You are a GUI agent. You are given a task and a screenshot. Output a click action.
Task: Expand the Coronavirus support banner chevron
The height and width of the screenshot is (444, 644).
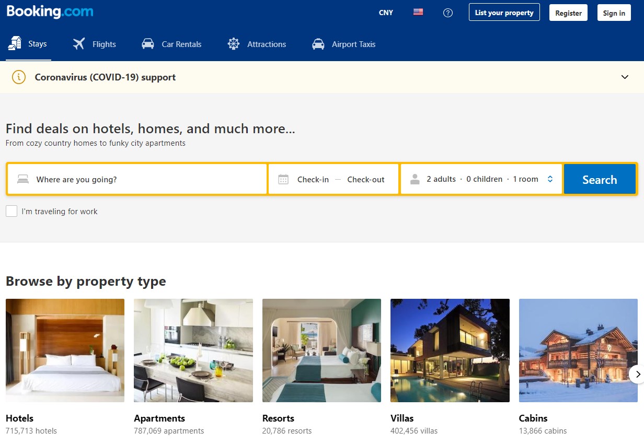pos(625,77)
